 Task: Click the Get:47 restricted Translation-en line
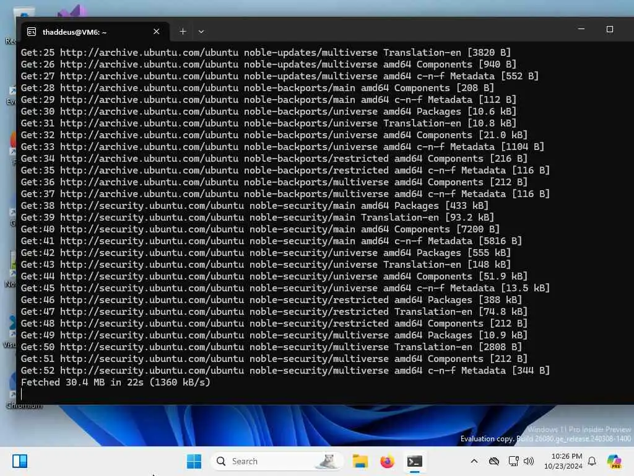click(x=274, y=312)
